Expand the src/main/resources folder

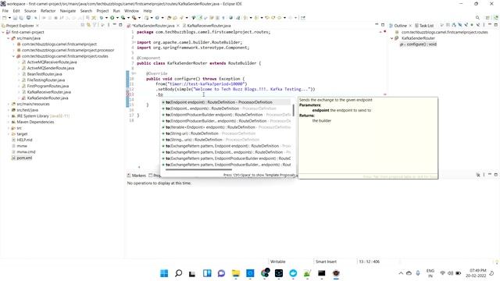pos(9,104)
